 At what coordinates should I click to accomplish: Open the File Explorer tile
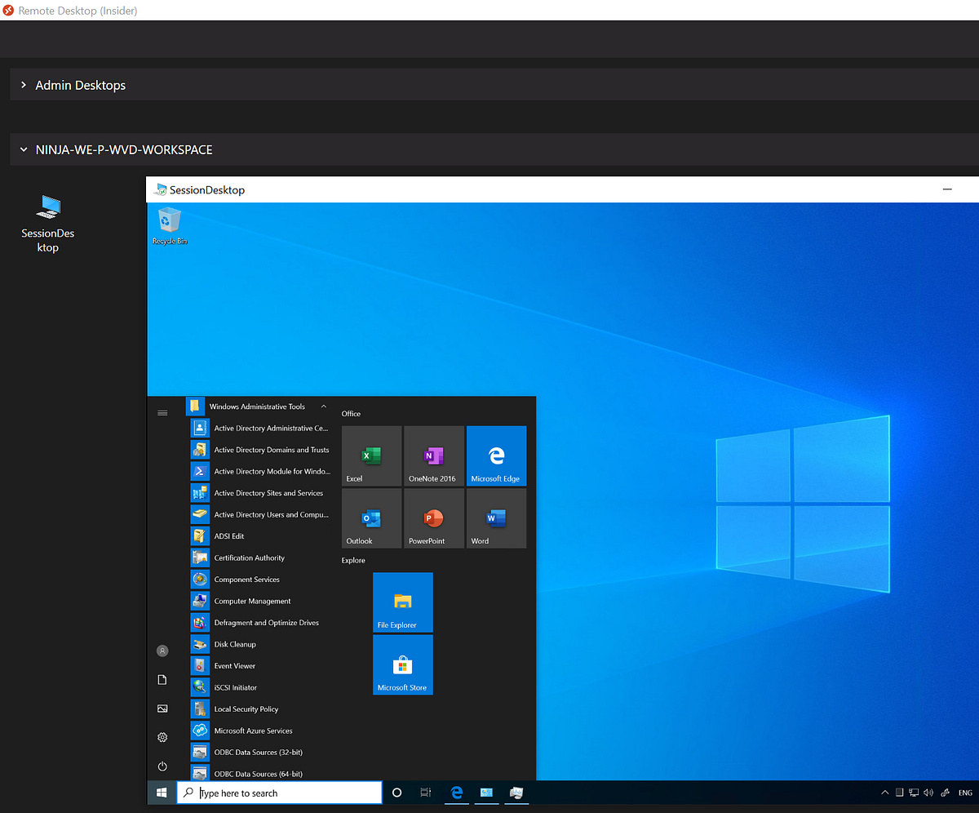coord(403,602)
